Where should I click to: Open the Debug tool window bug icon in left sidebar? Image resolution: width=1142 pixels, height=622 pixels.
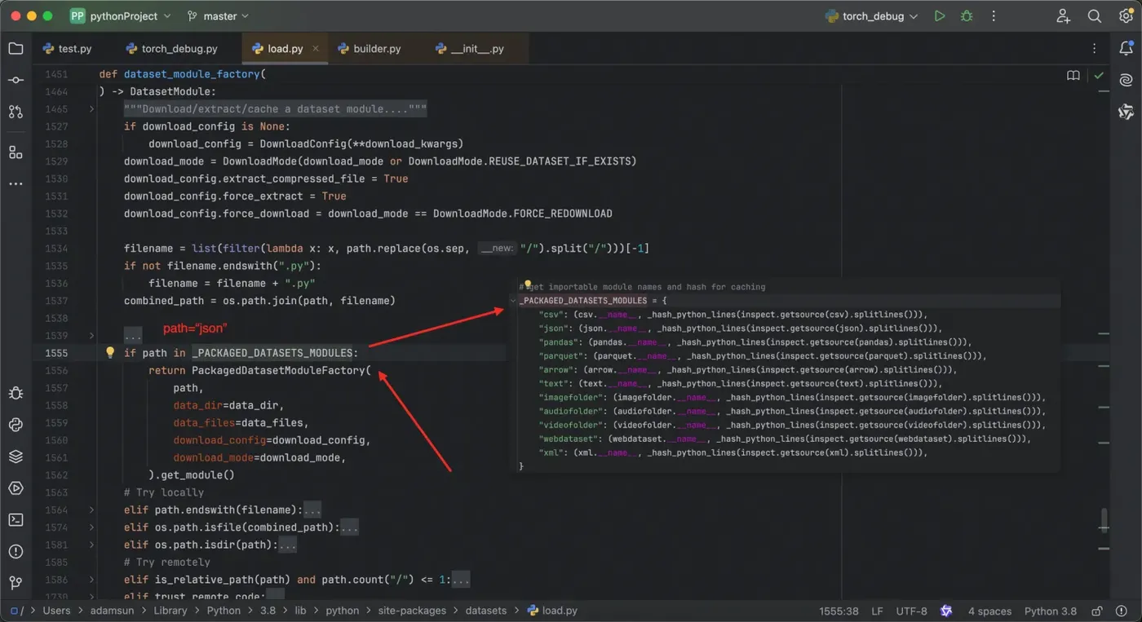[x=15, y=394]
